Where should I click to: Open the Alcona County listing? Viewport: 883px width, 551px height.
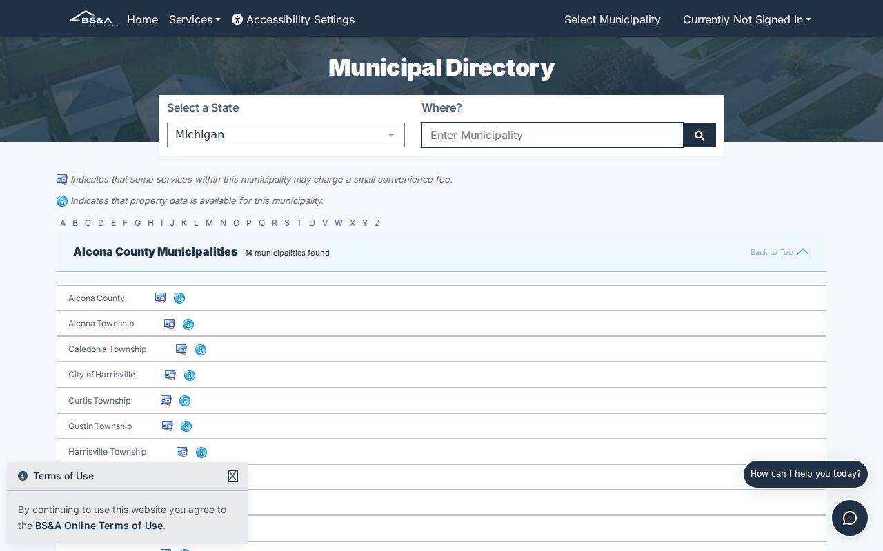97,298
